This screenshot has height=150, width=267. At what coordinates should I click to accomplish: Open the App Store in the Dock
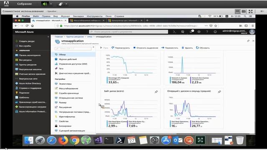[166, 140]
